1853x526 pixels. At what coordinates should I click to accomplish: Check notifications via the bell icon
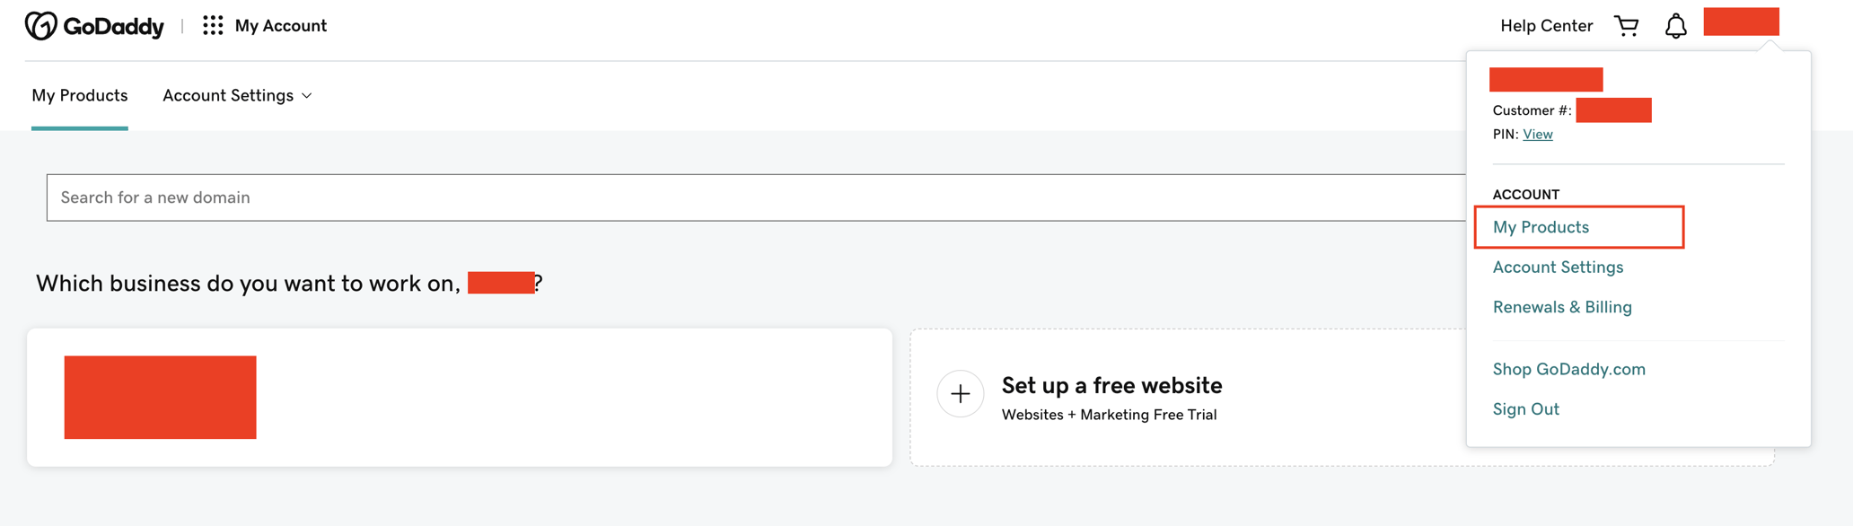(x=1675, y=25)
